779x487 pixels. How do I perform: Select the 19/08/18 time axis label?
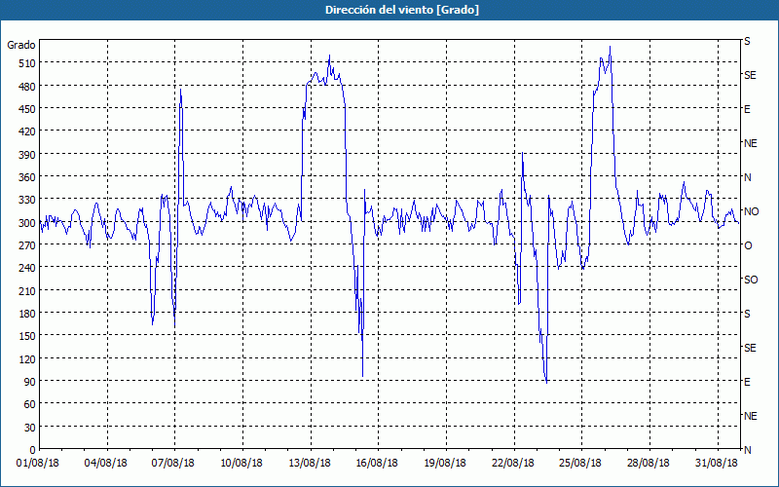(445, 464)
